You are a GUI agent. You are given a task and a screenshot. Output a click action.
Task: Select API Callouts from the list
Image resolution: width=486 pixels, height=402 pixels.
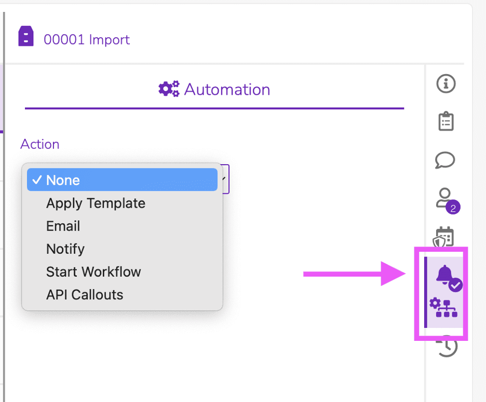point(85,295)
